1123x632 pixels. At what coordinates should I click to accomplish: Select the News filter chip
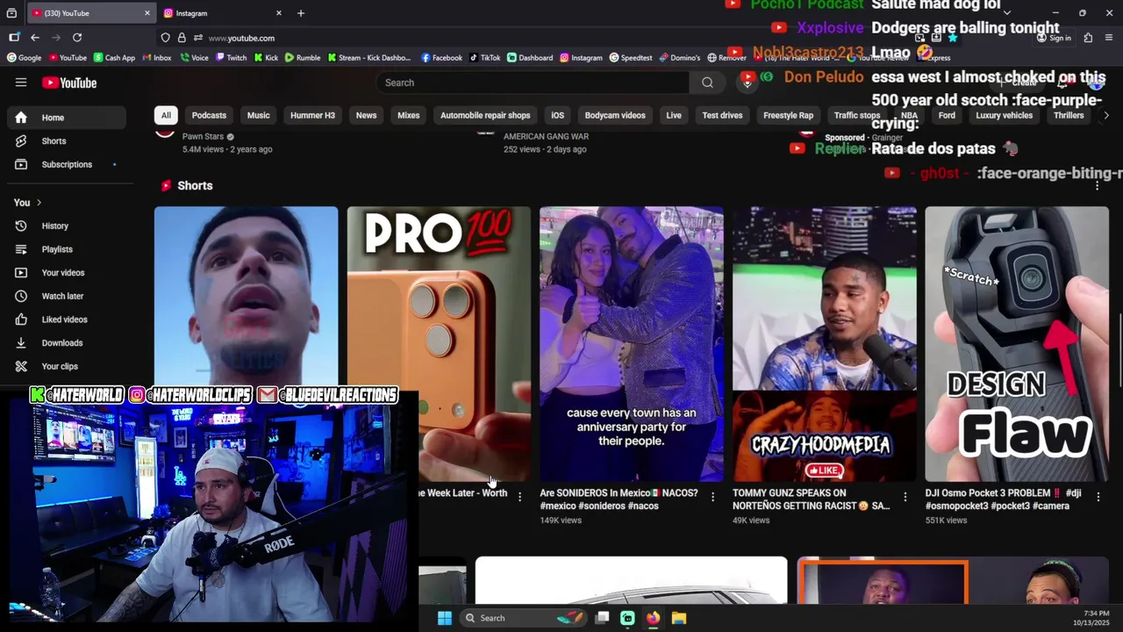pos(366,115)
